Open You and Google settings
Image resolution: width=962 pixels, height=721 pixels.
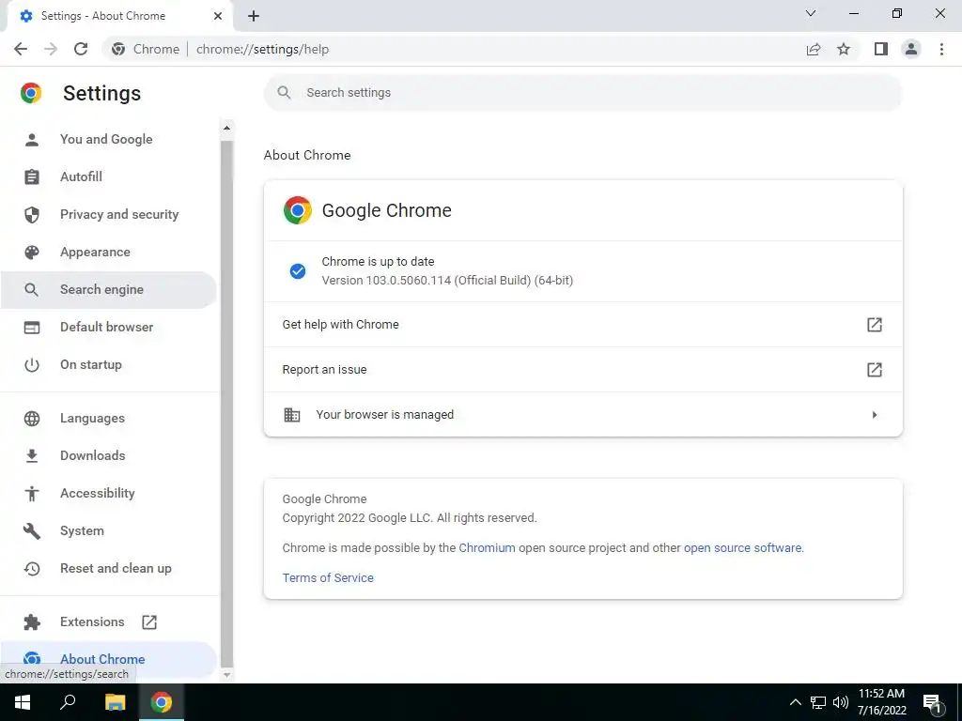coord(109,139)
